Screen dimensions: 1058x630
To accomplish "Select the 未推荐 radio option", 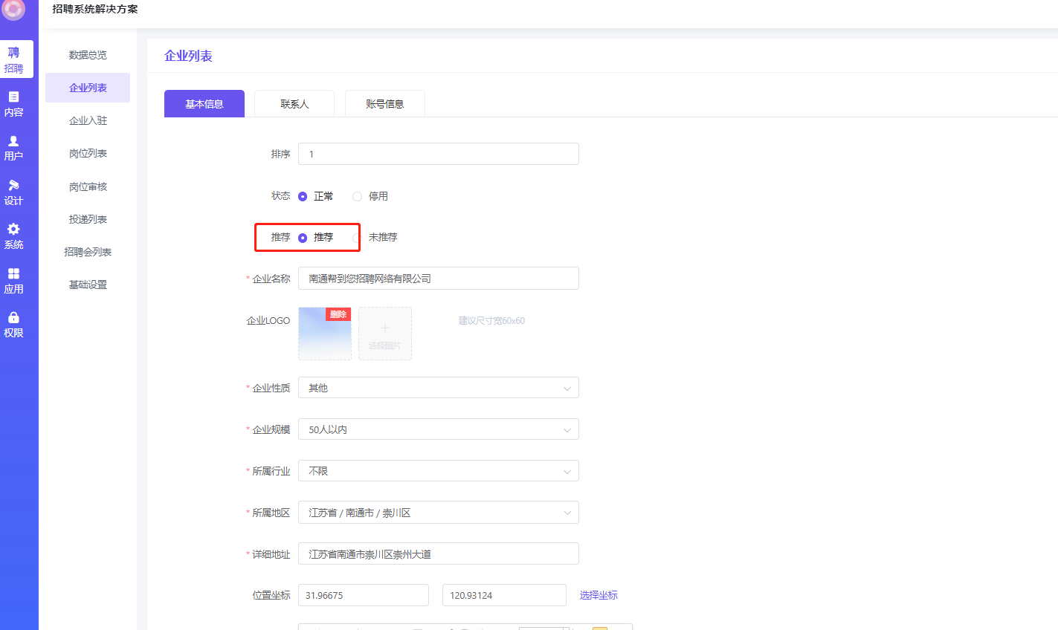I will 358,238.
